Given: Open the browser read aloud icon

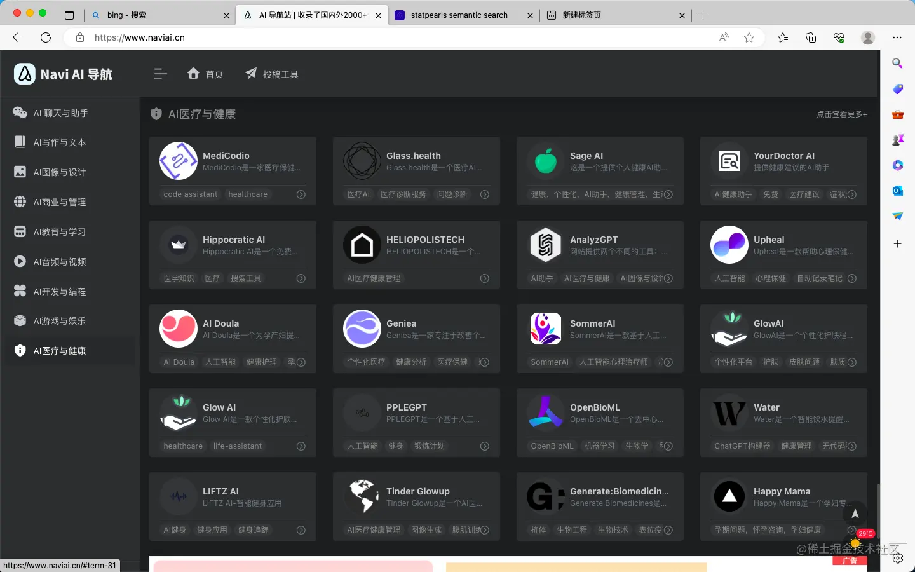Looking at the screenshot, I should click(724, 37).
